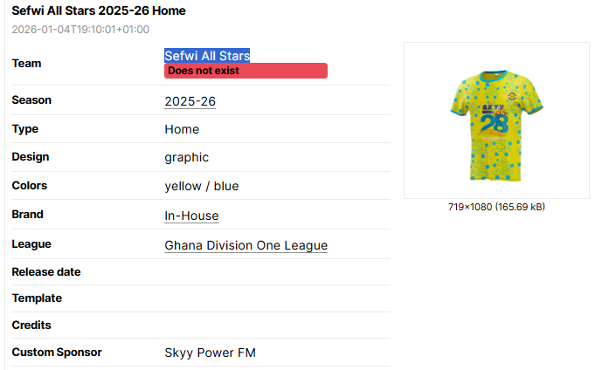Click the "Custom Sponsor" row label
The image size is (602, 370).
click(57, 353)
